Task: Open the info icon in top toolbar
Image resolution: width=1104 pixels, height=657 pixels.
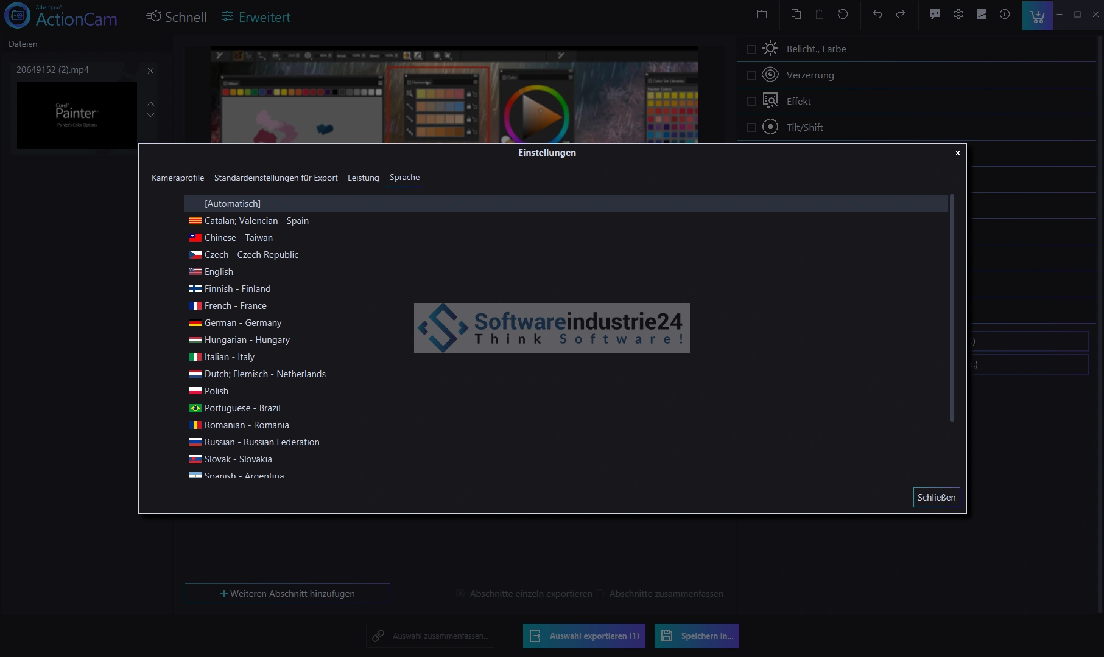Action: click(x=1005, y=15)
